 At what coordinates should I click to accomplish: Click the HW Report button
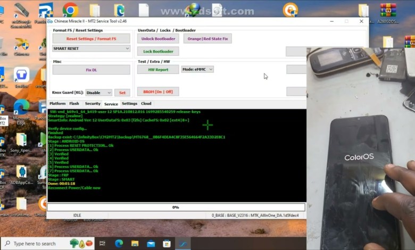[158, 70]
